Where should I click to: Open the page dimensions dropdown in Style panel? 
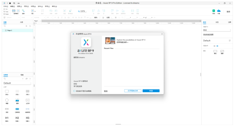point(217,30)
